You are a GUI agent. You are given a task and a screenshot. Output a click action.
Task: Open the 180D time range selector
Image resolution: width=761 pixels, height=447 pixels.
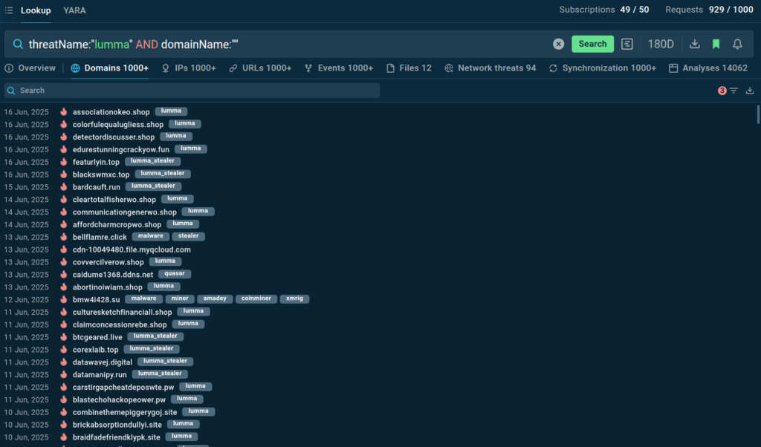[661, 44]
